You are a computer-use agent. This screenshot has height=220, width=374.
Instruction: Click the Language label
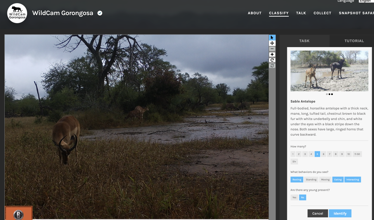click(x=346, y=1)
